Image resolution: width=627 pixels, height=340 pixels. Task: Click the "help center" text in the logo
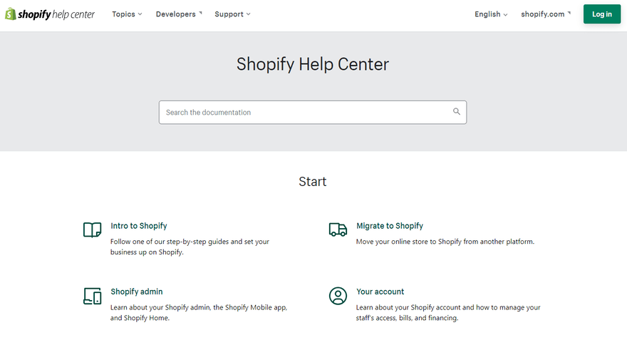[x=73, y=14]
